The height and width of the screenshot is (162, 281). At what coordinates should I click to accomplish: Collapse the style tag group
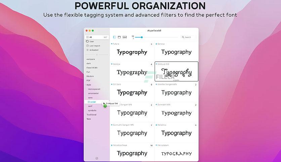[x=86, y=85]
